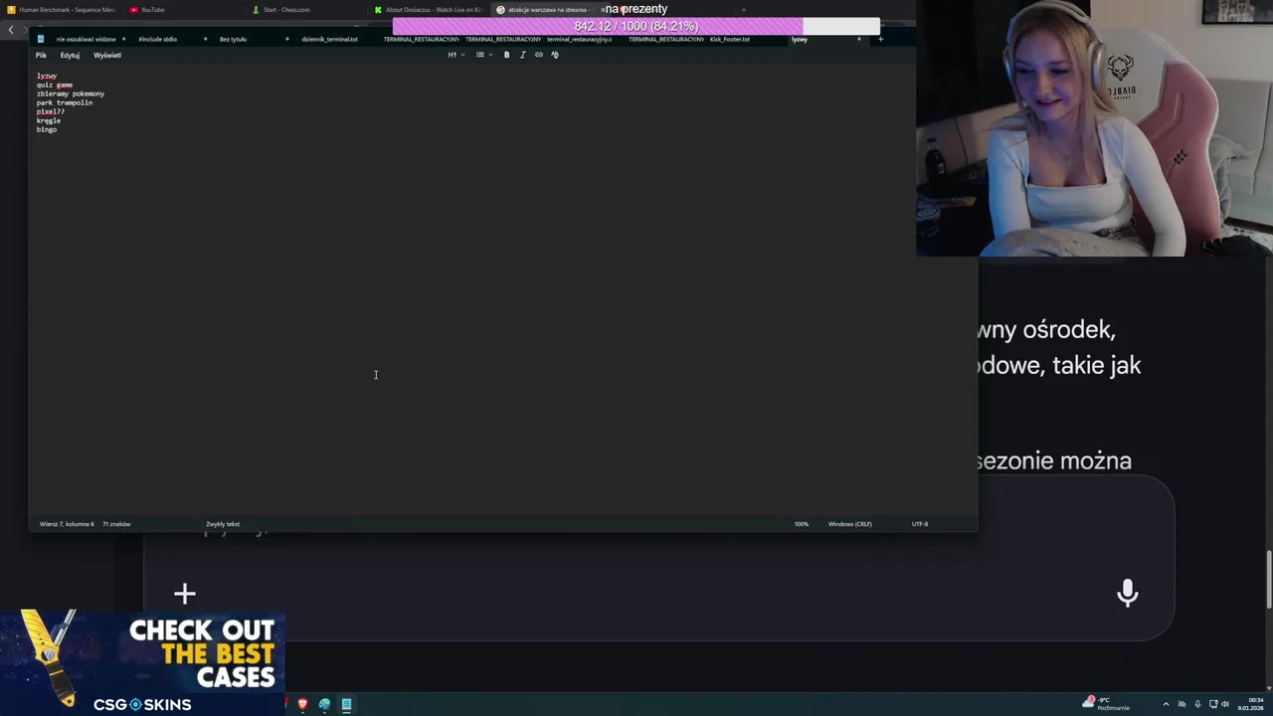
Task: Open the Plik menu in Notepad
Action: pyautogui.click(x=41, y=55)
